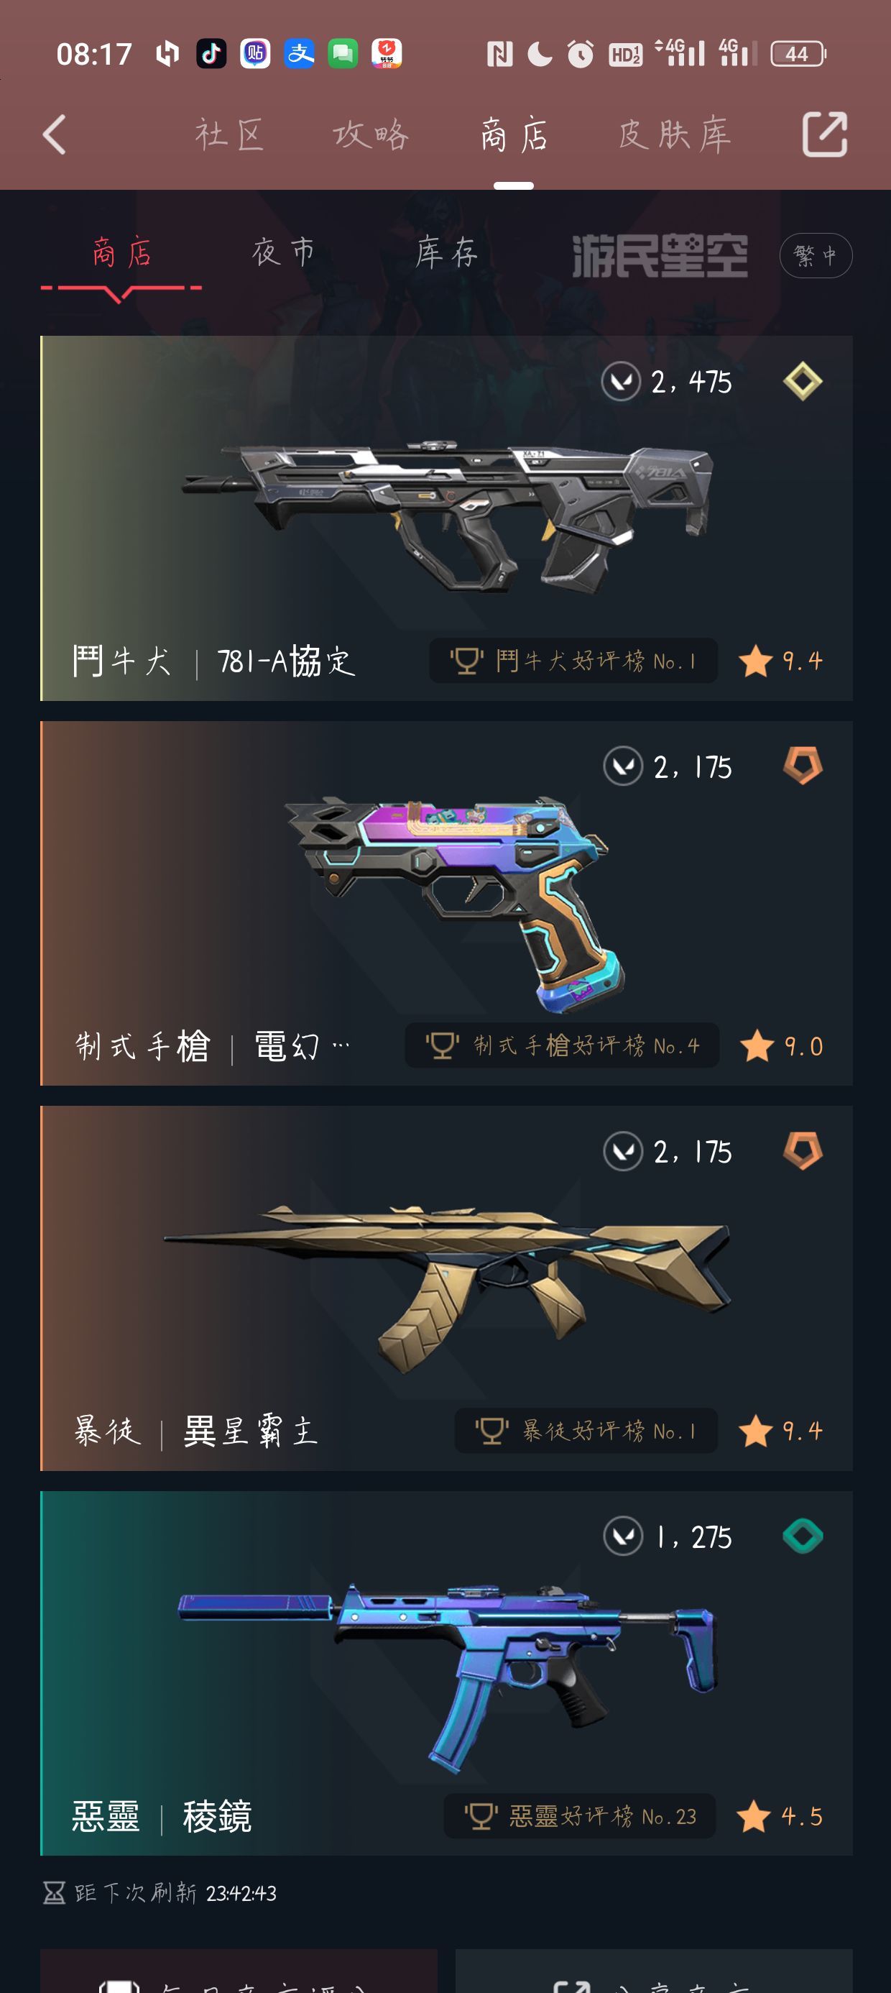Tap the gold diamond tier icon
This screenshot has width=891, height=1993.
803,382
